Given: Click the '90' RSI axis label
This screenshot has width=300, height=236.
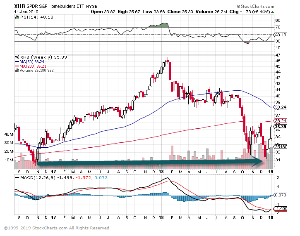Looking at the screenshot, I should click(x=278, y=21).
